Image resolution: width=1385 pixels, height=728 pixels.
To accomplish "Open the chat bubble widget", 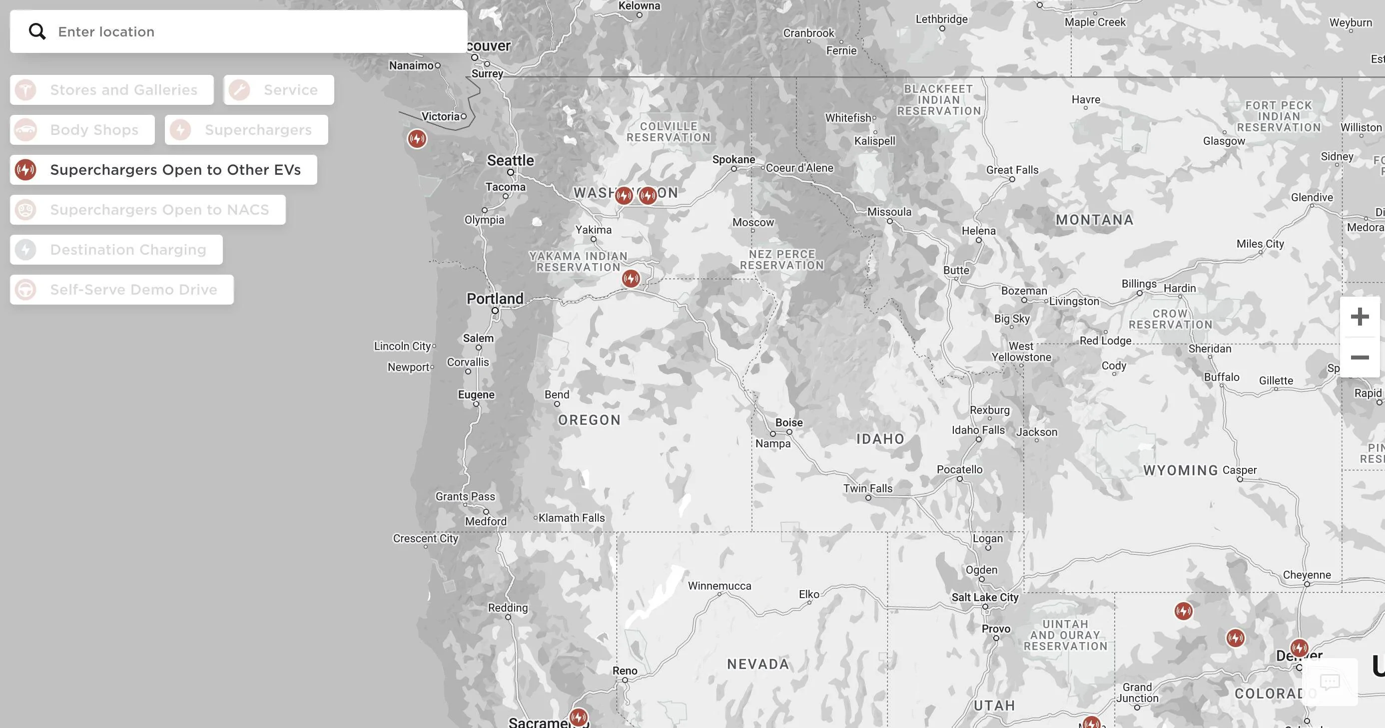I will [x=1330, y=682].
